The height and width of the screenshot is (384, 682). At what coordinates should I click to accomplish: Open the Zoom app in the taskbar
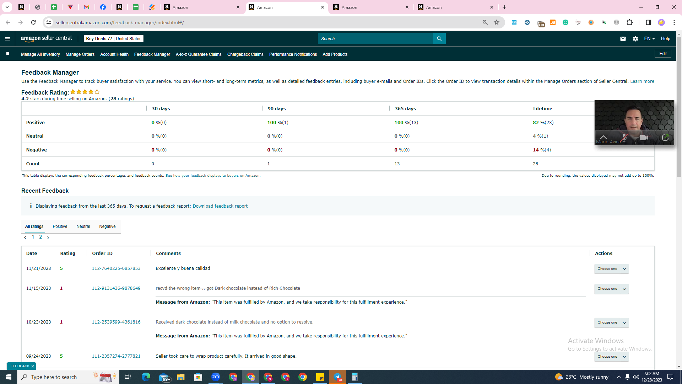tap(216, 377)
